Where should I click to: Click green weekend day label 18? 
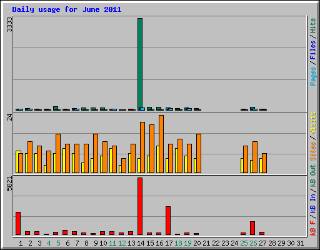(x=178, y=243)
